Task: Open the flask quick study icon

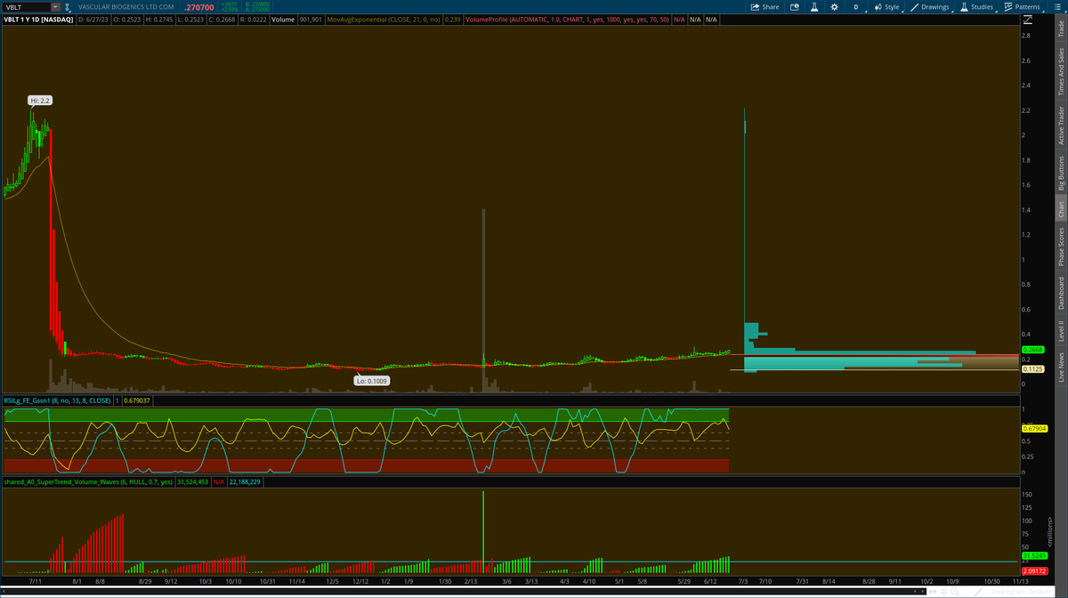Action: coord(814,6)
